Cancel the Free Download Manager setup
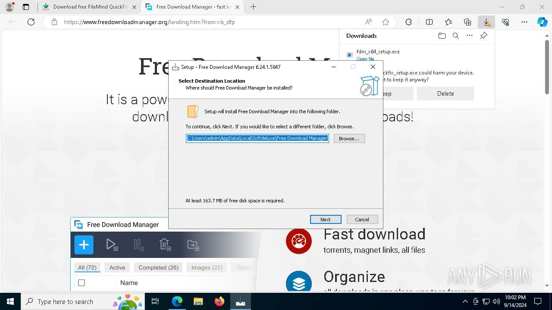This screenshot has height=310, width=552. click(x=362, y=220)
